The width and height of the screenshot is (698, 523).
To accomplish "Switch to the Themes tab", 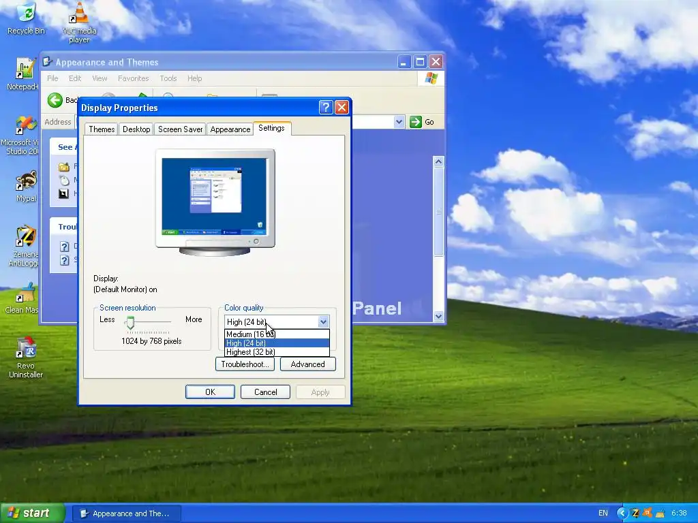I will coord(102,129).
